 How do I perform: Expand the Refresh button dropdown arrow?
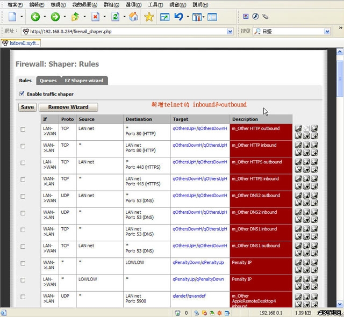[124, 17]
